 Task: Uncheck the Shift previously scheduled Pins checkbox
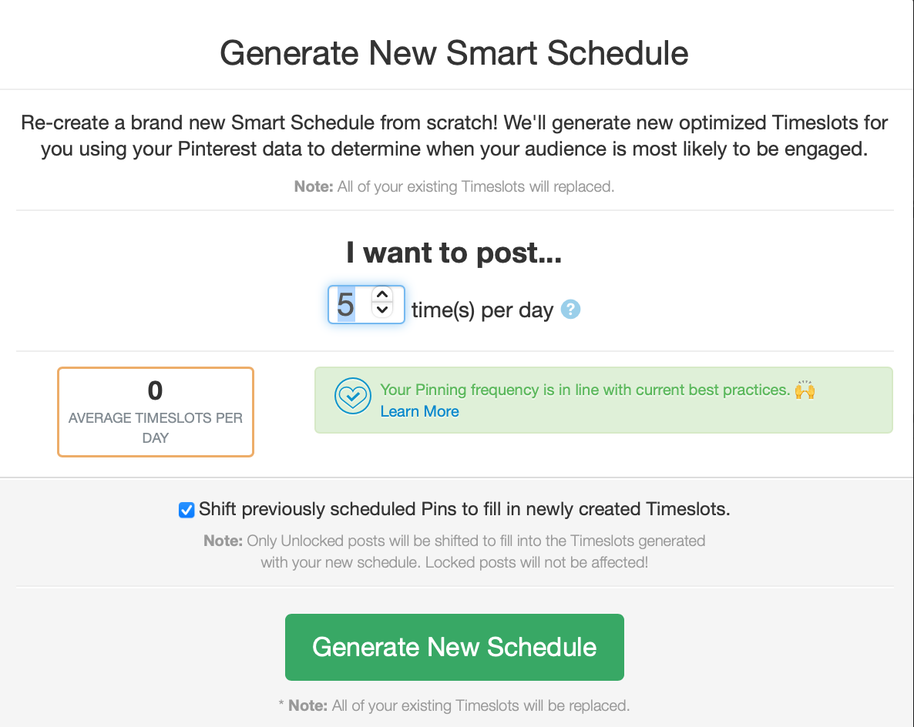pyautogui.click(x=186, y=510)
